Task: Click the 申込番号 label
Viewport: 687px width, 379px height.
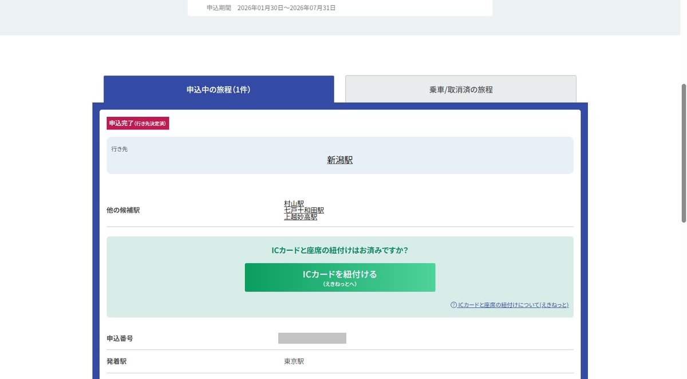Action: [x=120, y=338]
